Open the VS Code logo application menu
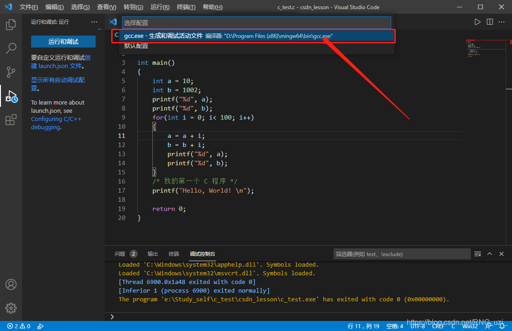 tap(8, 7)
